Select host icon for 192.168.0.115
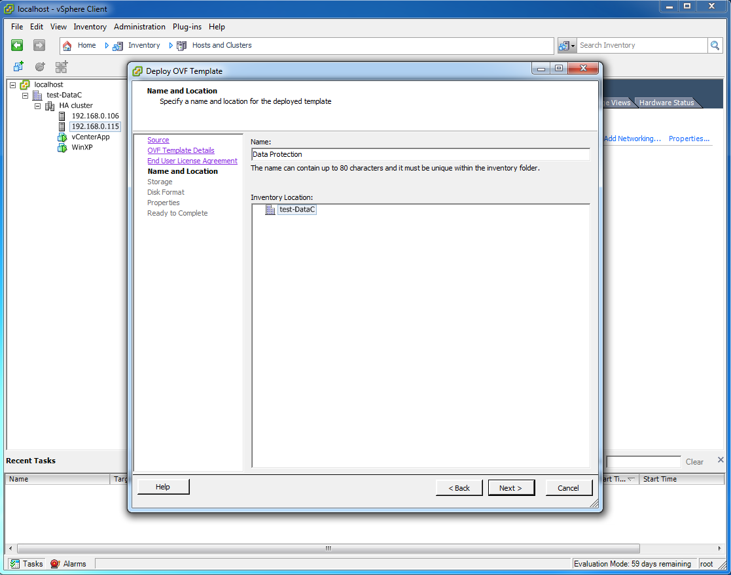This screenshot has height=575, width=731. pos(62,127)
